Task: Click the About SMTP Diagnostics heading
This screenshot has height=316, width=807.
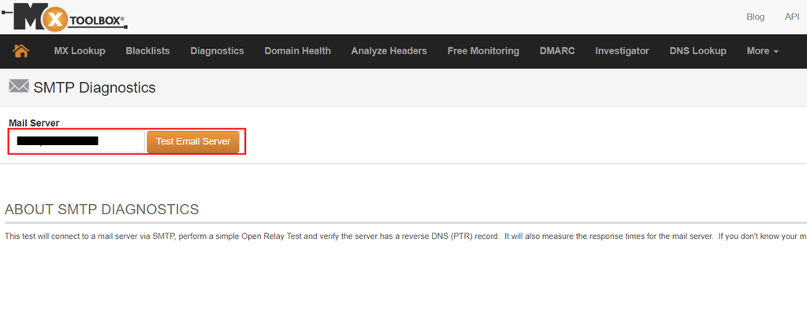Action: (x=102, y=210)
